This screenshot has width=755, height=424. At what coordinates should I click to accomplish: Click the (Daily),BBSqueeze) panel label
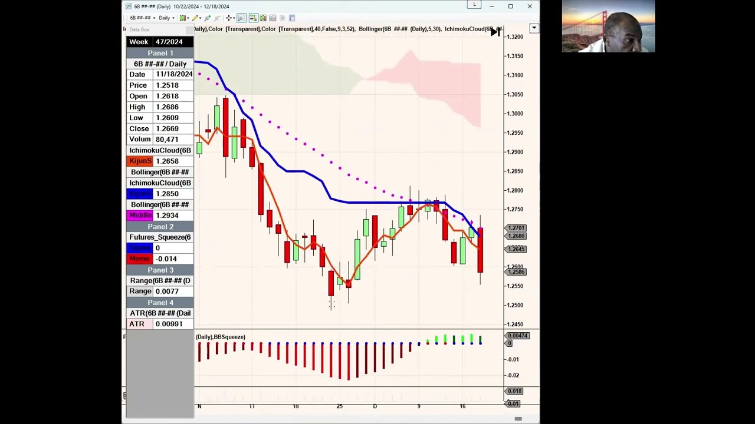pos(221,337)
